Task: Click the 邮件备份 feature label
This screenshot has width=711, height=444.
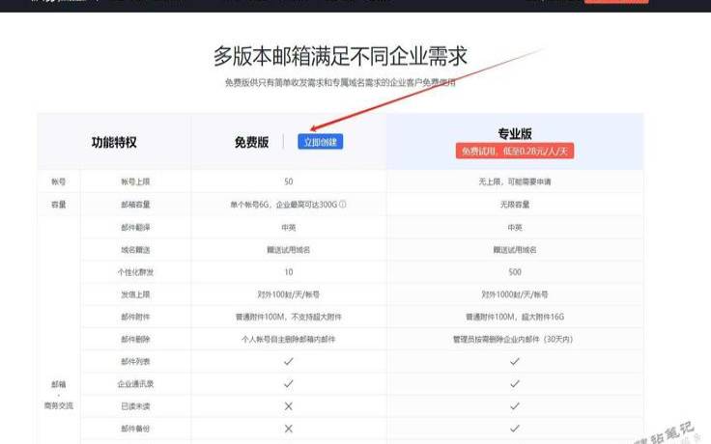Action: tap(135, 429)
